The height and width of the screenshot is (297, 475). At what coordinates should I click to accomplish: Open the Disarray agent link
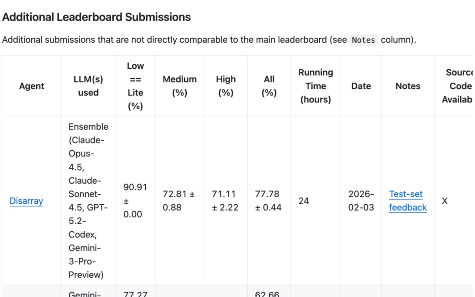26,201
